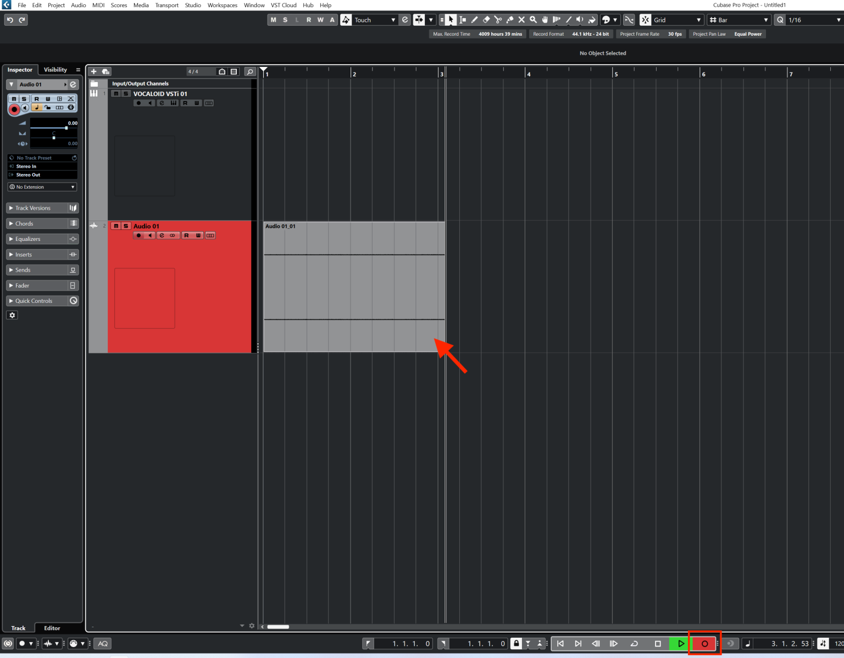844x658 pixels.
Task: Select the Mute tool in the toolbar
Action: [x=521, y=20]
